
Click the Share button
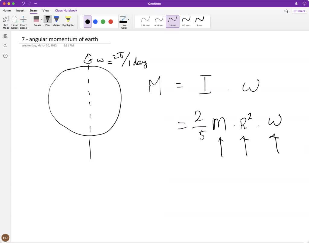299,11
